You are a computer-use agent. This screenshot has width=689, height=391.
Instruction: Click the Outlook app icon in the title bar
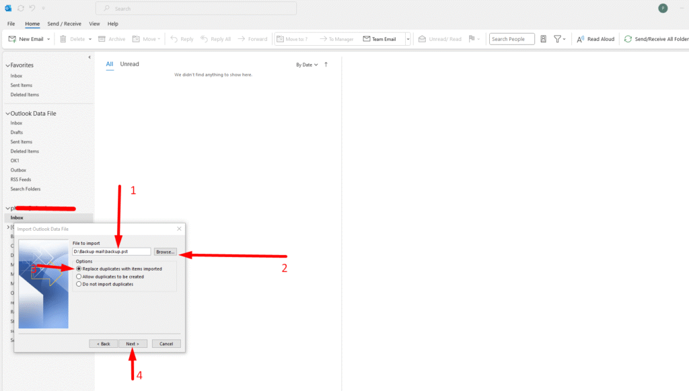click(8, 8)
